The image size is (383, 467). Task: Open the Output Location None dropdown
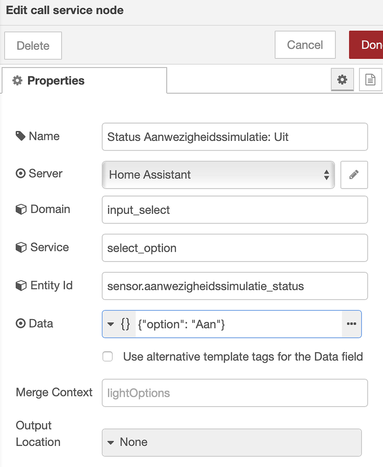pos(232,442)
